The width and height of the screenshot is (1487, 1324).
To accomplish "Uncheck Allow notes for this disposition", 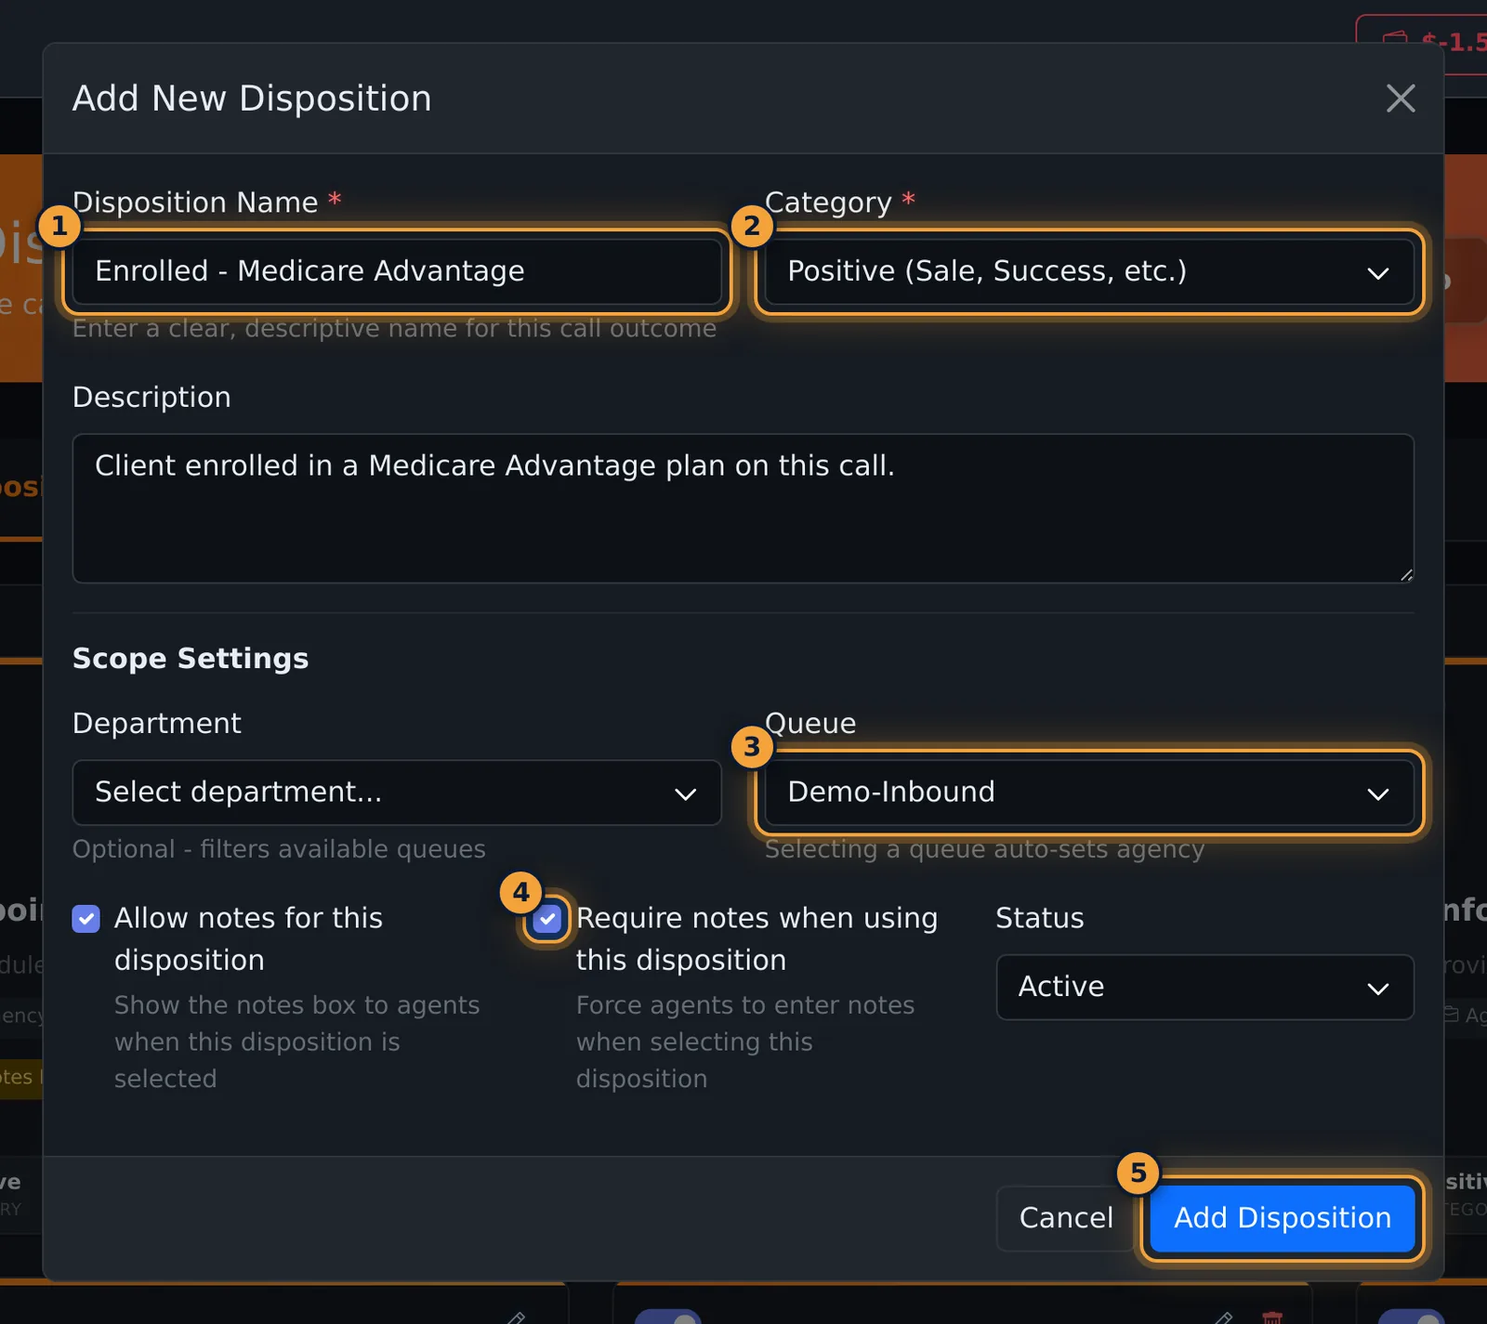I will point(86,919).
